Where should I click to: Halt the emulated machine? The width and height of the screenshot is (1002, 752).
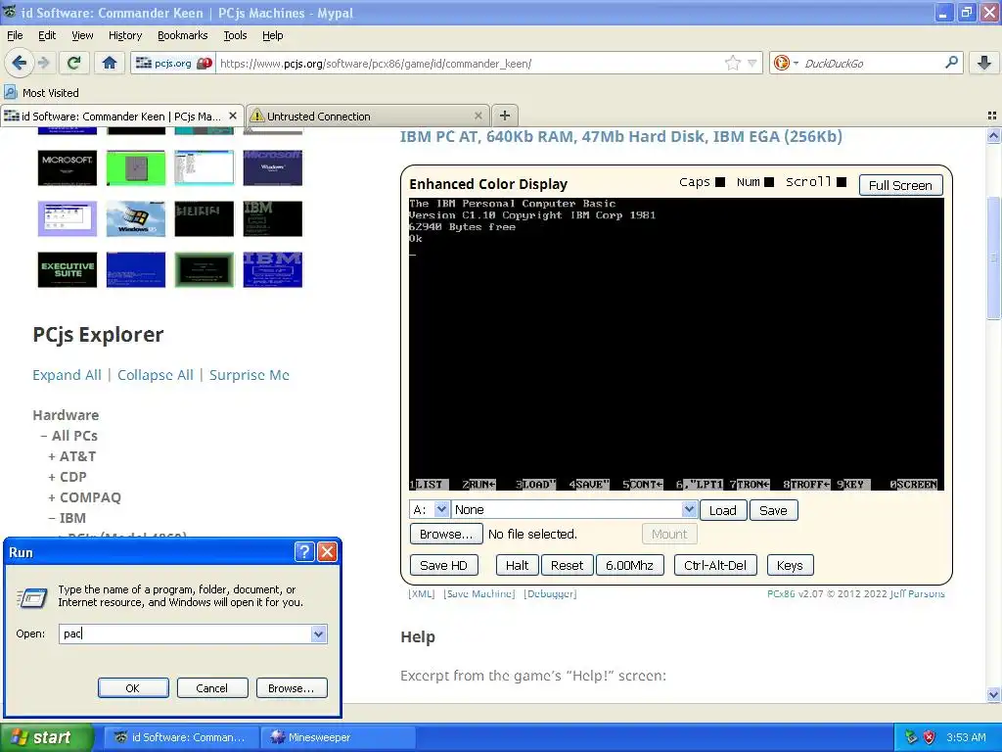[x=517, y=565]
